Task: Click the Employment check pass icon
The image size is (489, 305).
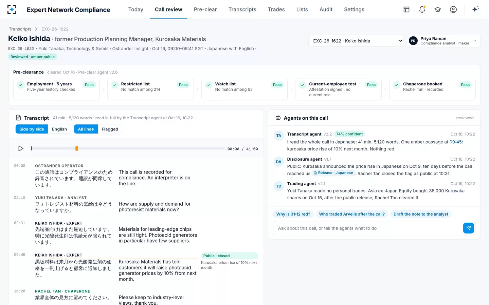Action: 21,85
